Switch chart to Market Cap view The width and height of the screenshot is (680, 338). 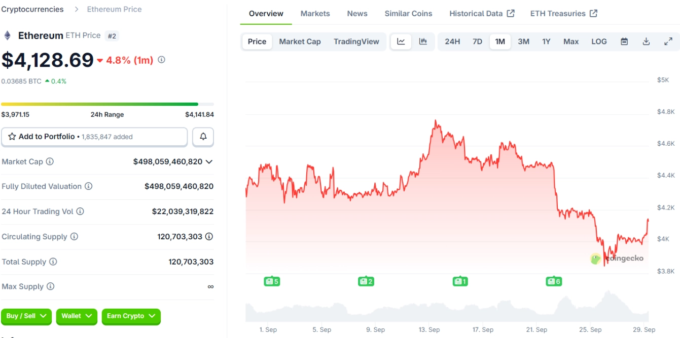300,41
